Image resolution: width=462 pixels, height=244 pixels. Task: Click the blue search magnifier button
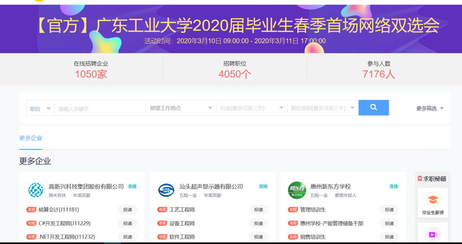click(373, 108)
